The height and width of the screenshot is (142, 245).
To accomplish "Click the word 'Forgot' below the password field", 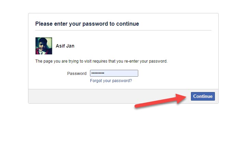I will (96, 81).
